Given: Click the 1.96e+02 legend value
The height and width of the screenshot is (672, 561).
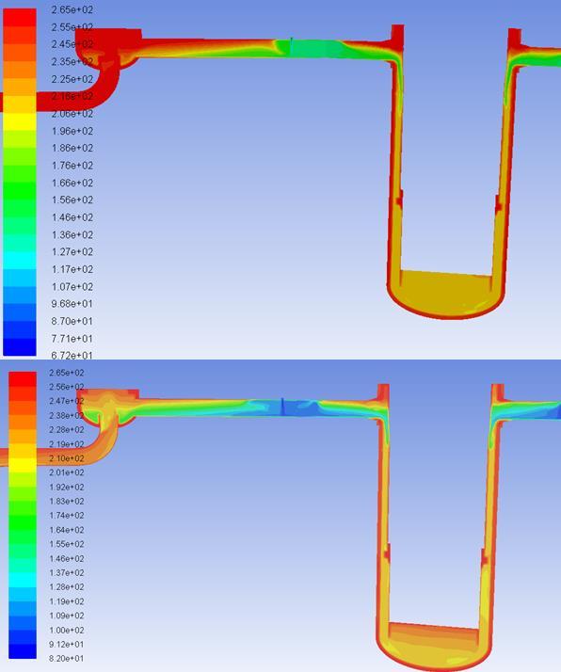Looking at the screenshot, I should pyautogui.click(x=72, y=131).
